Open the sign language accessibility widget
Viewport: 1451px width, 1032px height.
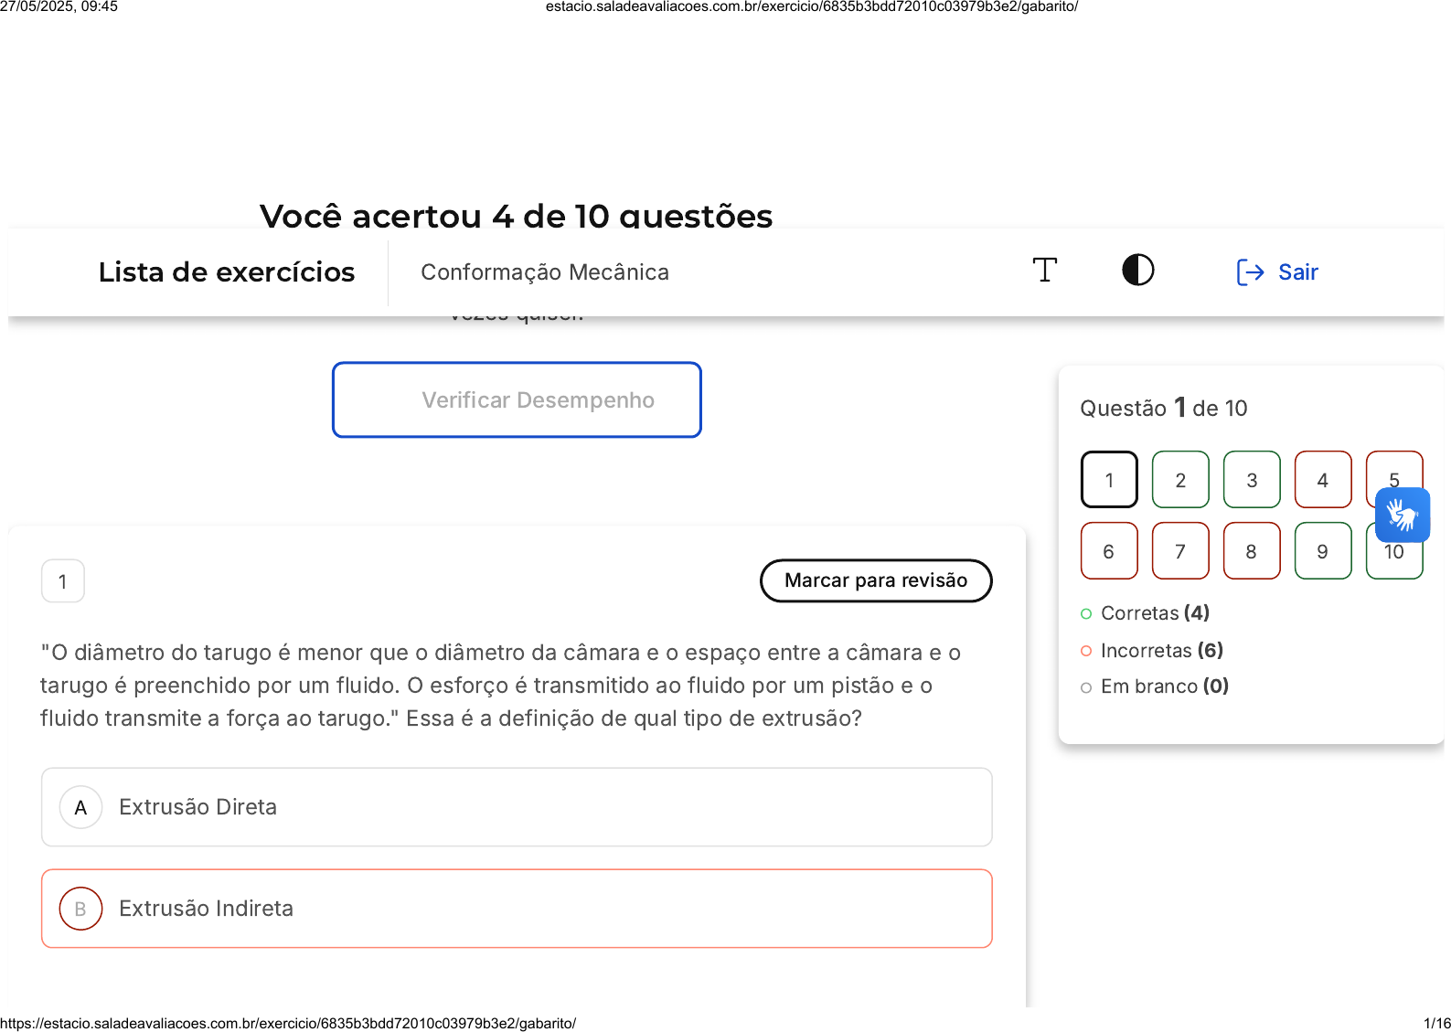tap(1402, 515)
